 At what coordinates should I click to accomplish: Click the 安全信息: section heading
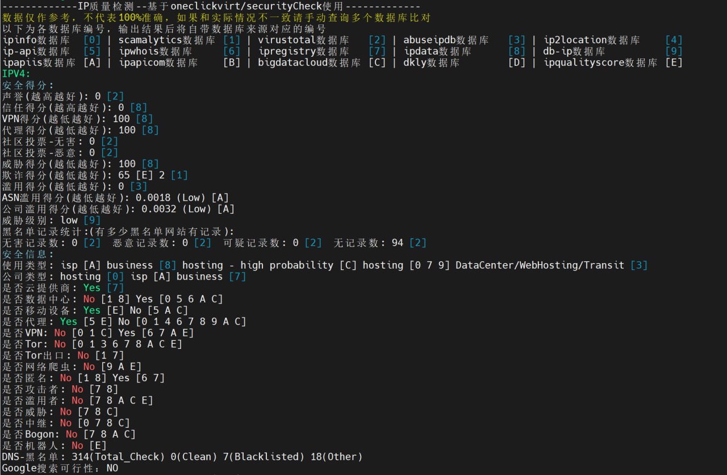click(28, 254)
